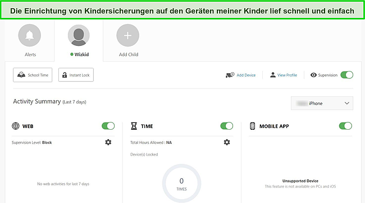This screenshot has height=203, width=365.
Task: Click Supervision Level: Block text
Action: click(x=31, y=143)
